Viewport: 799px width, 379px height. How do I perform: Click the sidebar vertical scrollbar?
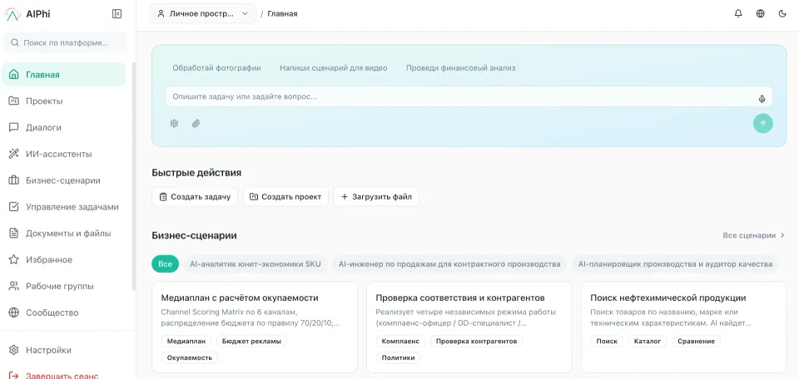point(133,175)
